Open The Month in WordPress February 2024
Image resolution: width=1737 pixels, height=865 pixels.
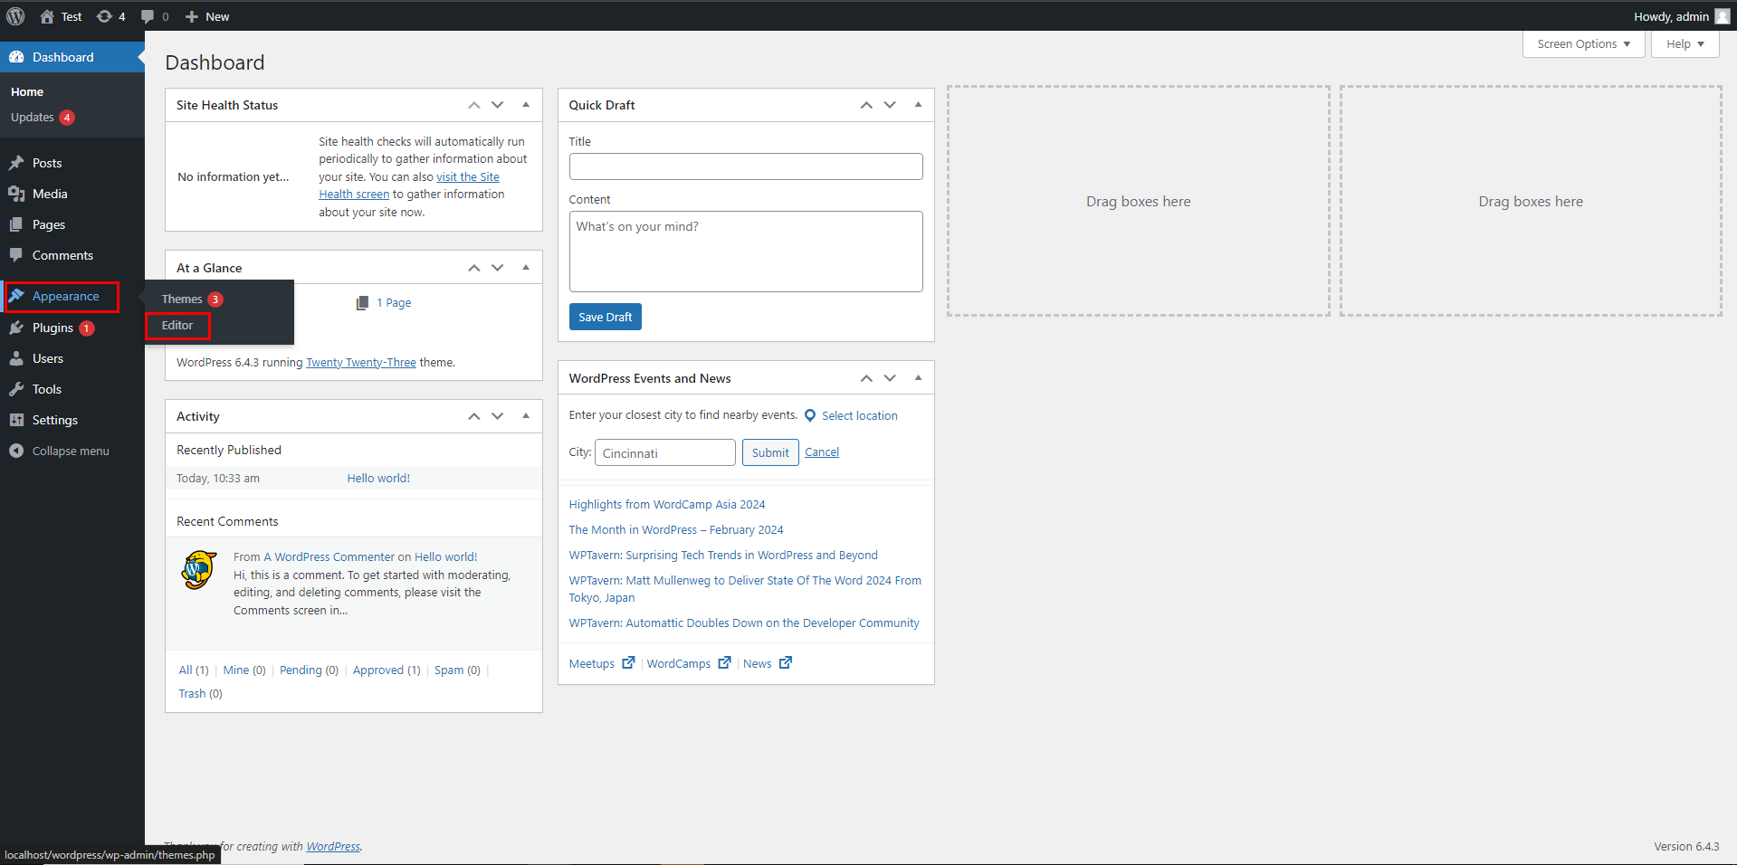[x=676, y=530]
